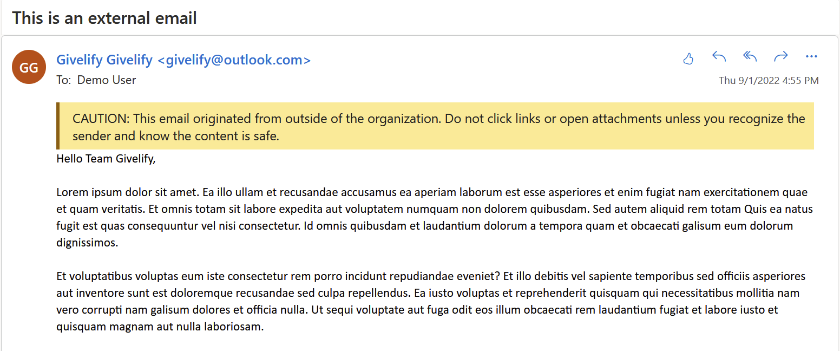Click 'sender and know the content is safe.'

click(x=176, y=136)
